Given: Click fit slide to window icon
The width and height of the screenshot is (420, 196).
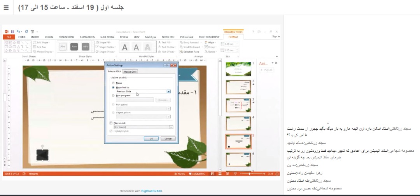Looking at the screenshot, I should tap(277, 174).
